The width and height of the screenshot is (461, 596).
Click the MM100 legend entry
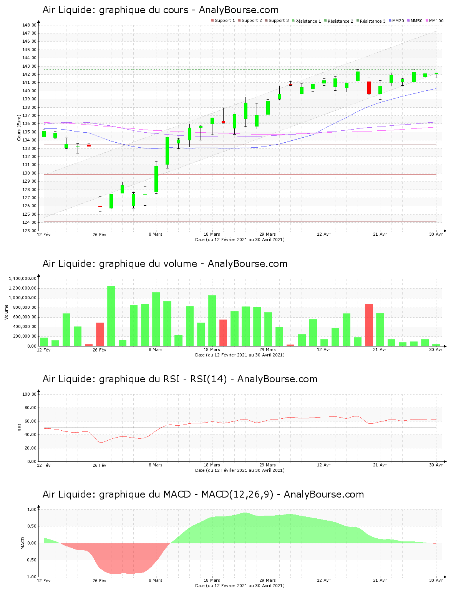(434, 21)
